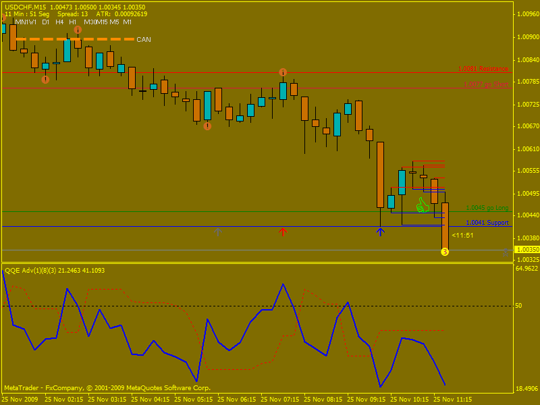Screen dimensions: 540x405
Task: Select the D1 timeframe label
Action: click(45, 22)
